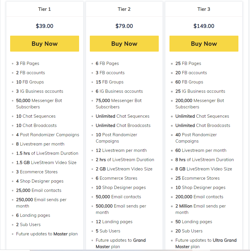Click the horizontal scrollbar at the bottom
Image resolution: width=250 pixels, height=251 pixels.
(x=125, y=249)
